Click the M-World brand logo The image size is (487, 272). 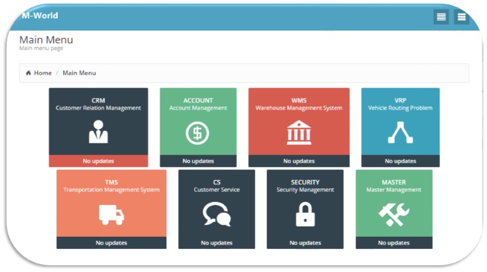(40, 16)
